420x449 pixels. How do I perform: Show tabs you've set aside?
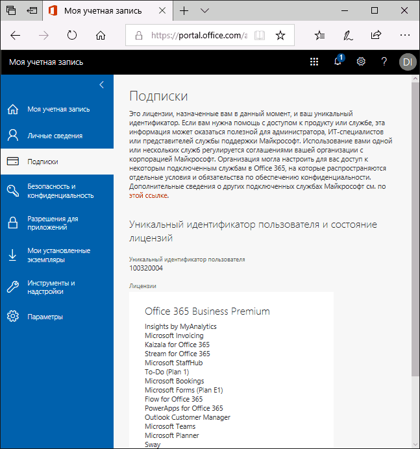pos(11,10)
